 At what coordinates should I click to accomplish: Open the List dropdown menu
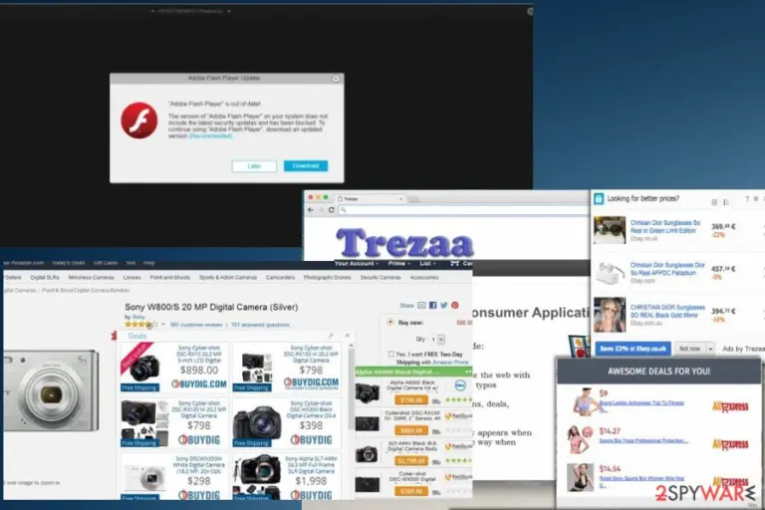[428, 264]
